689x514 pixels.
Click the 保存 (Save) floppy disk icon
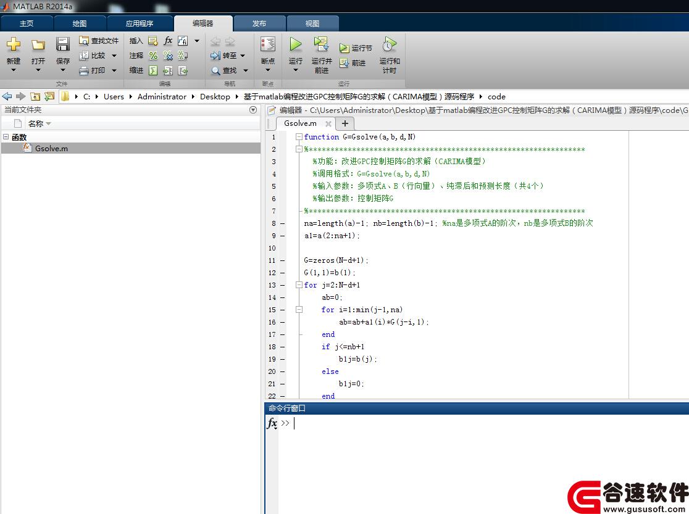point(63,44)
